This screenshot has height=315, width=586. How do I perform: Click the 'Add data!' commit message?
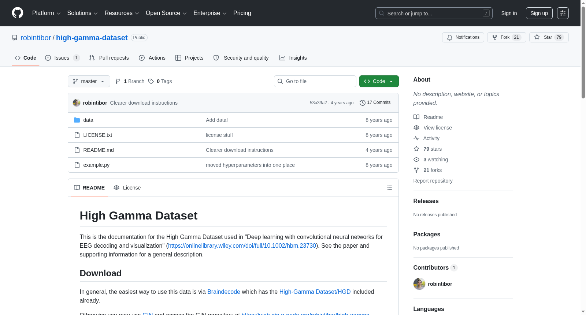tap(217, 120)
